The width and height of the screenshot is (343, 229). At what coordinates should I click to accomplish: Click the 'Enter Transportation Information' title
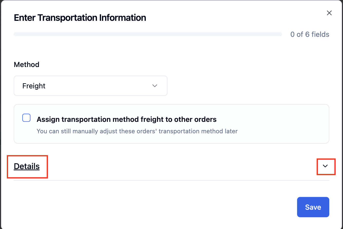(x=80, y=18)
